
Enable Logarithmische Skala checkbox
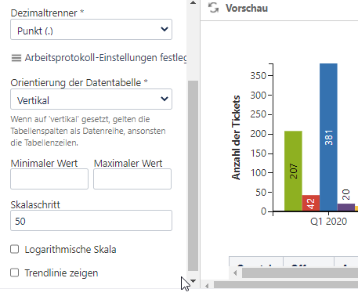[x=15, y=249]
